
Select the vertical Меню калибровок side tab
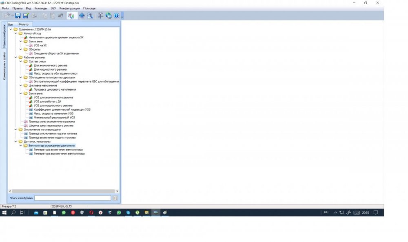(4, 36)
